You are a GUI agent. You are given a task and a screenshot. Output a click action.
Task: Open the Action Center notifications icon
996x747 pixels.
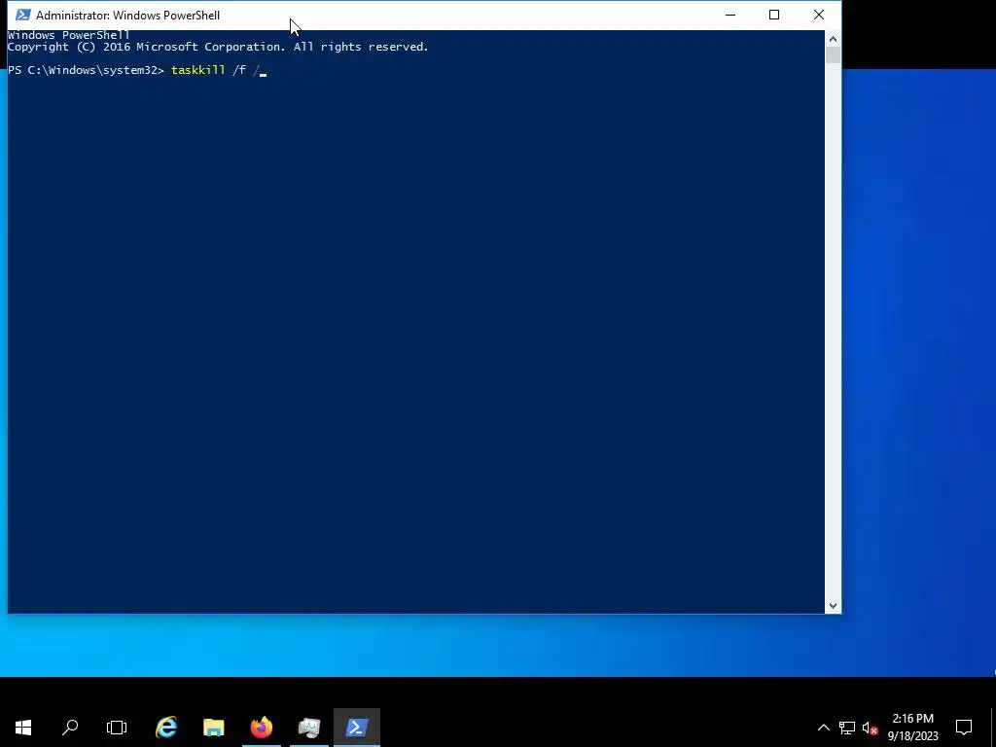point(964,728)
